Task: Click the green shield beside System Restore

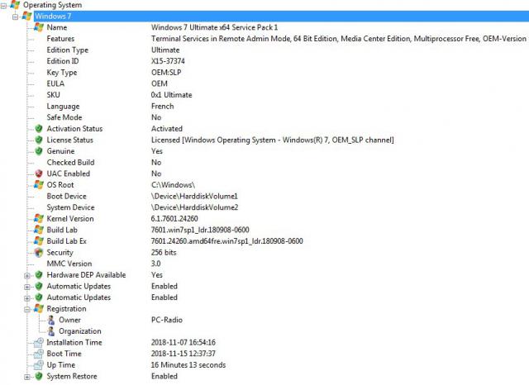Action: 39,376
